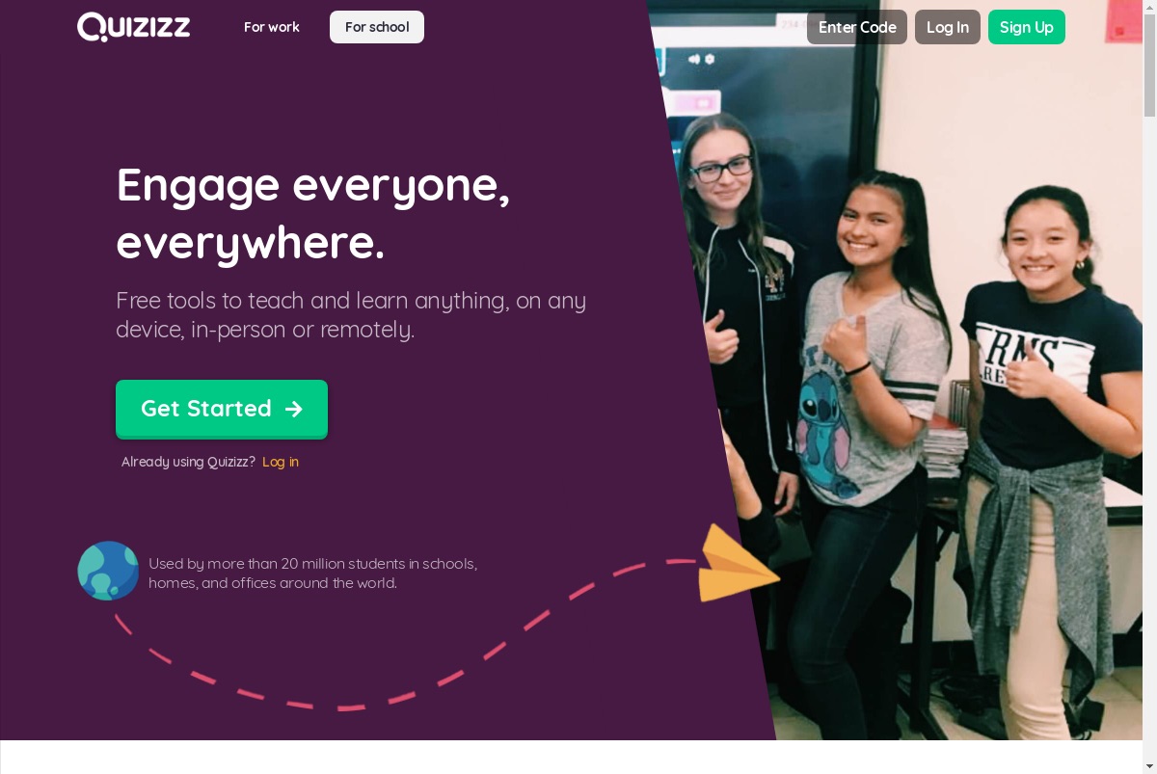Click the Free tools to teach subtitle text

[351, 315]
